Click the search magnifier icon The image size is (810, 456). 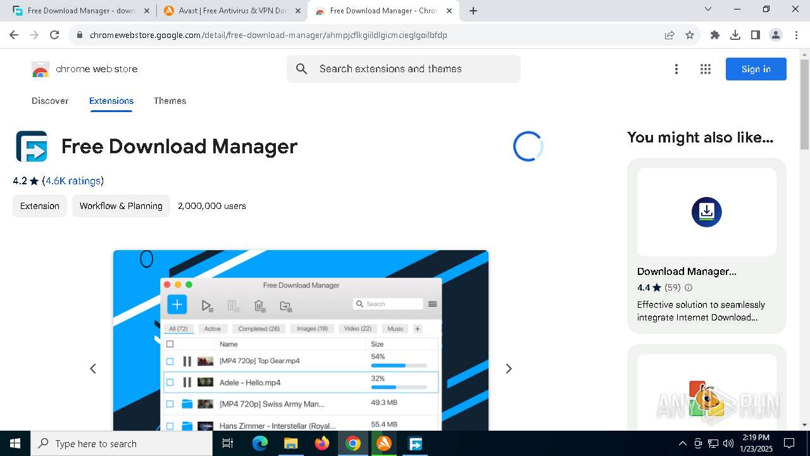pos(302,69)
